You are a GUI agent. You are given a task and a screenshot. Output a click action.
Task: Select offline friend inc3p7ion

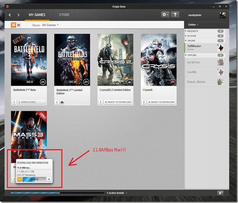click(x=204, y=63)
